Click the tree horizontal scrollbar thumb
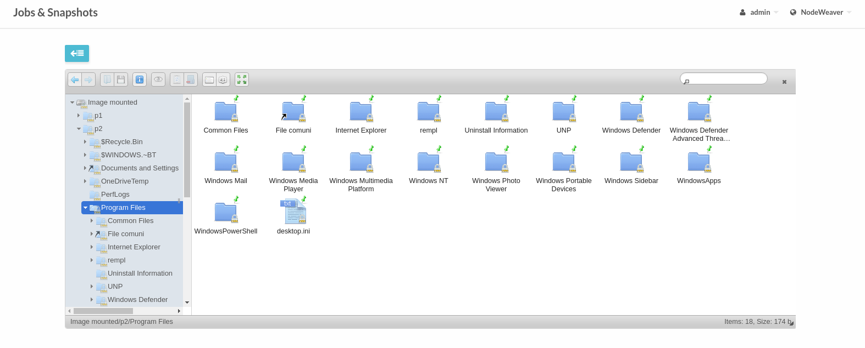Screen dimensions: 865x348 (x=103, y=311)
